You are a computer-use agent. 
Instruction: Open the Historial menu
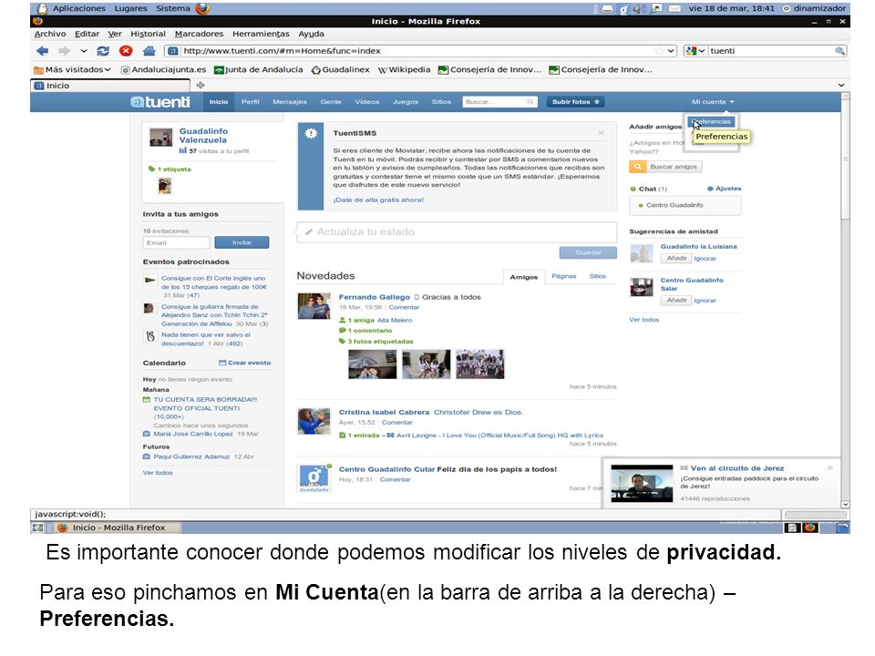[x=148, y=34]
